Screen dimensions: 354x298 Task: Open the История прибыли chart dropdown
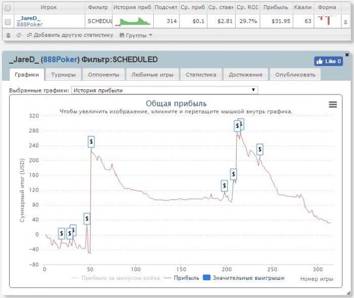click(164, 90)
